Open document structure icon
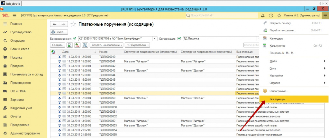The width and height of the screenshot is (329, 138). (85, 45)
